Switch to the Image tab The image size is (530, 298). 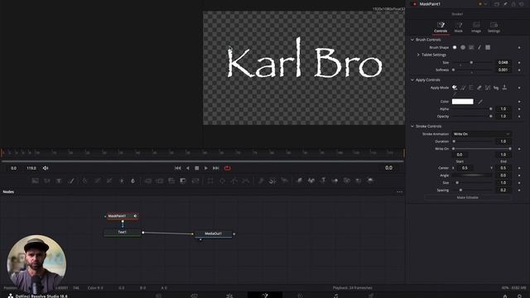point(476,27)
